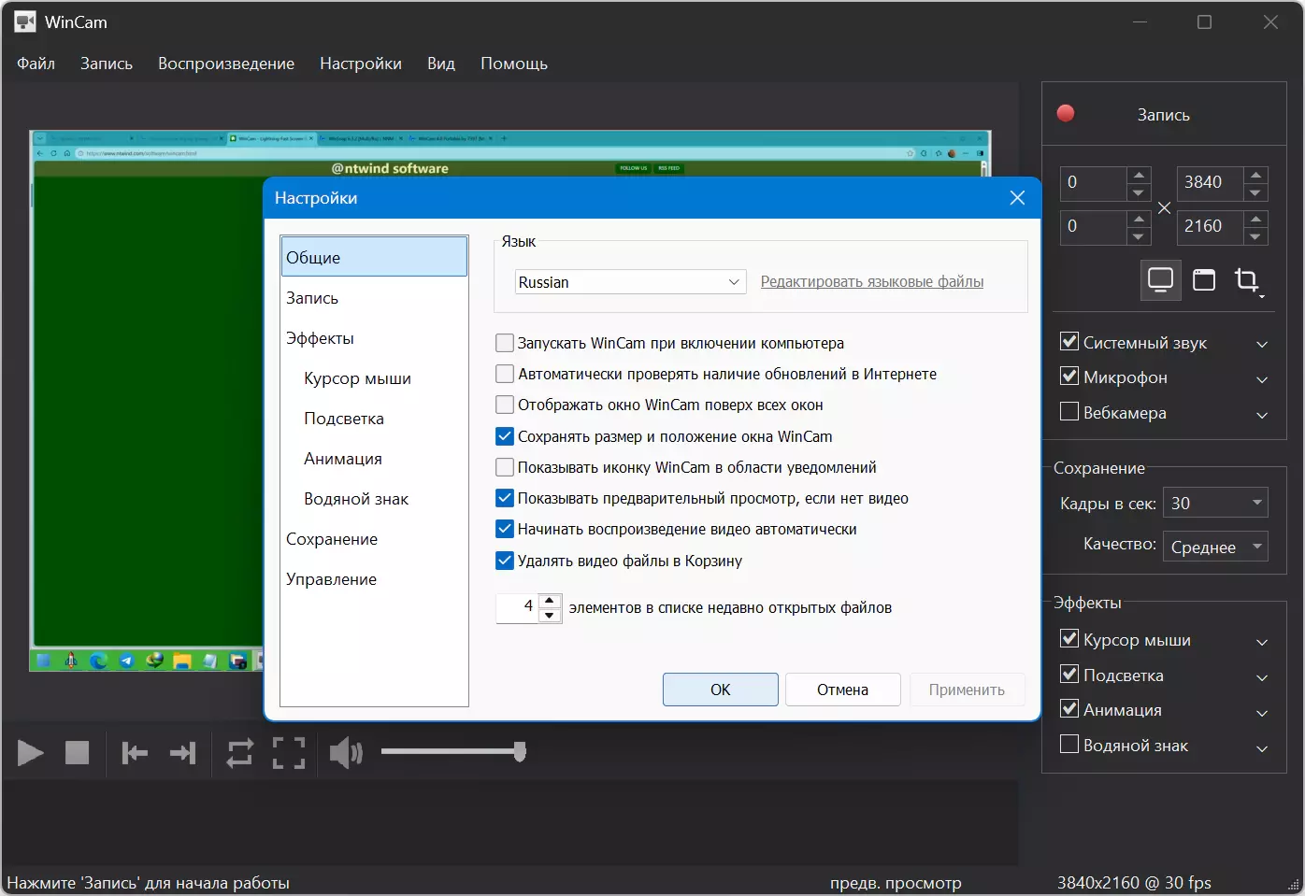Select Общие in settings list

[374, 257]
